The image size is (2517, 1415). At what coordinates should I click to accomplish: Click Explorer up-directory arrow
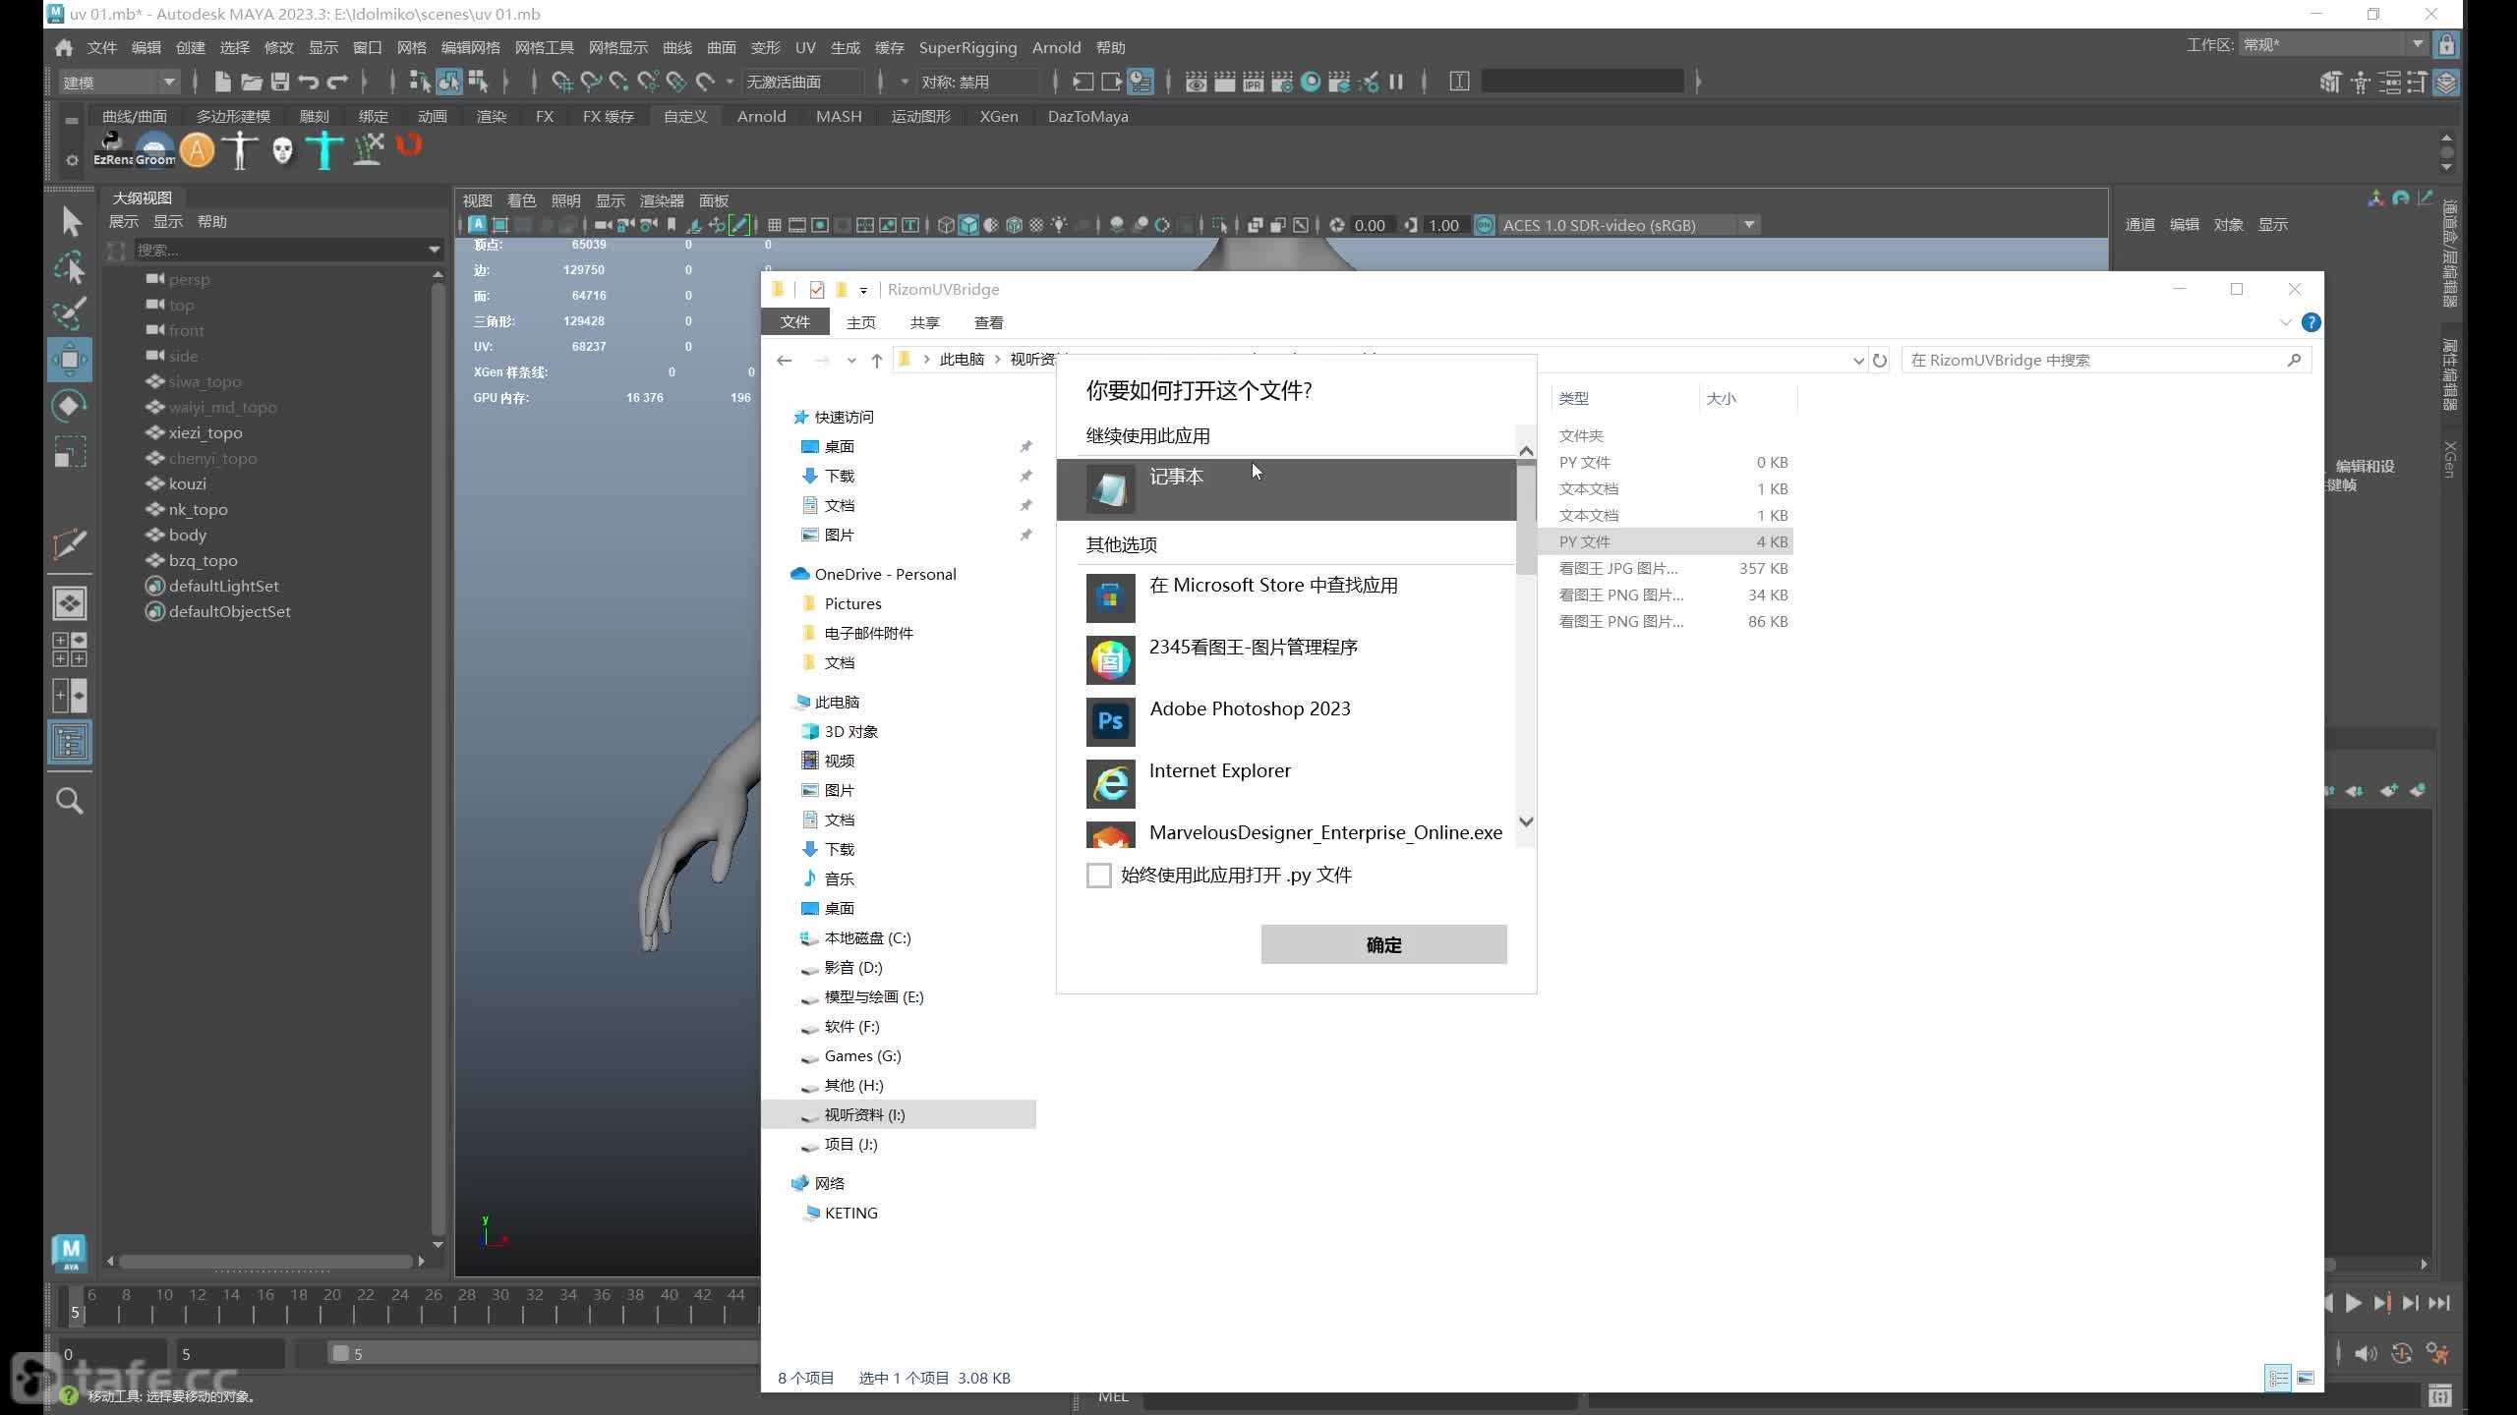tap(877, 361)
